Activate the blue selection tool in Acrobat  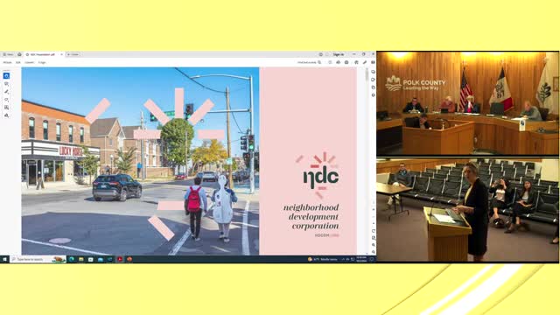click(6, 76)
